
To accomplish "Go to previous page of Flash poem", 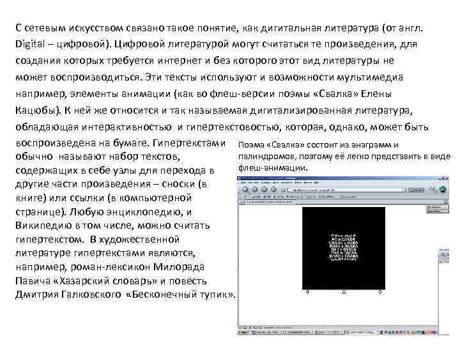I will (307, 292).
